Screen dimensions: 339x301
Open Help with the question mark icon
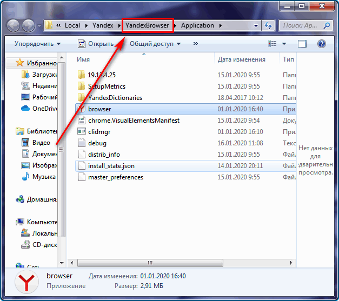322,44
